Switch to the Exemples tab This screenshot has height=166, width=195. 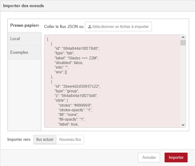tap(25, 52)
